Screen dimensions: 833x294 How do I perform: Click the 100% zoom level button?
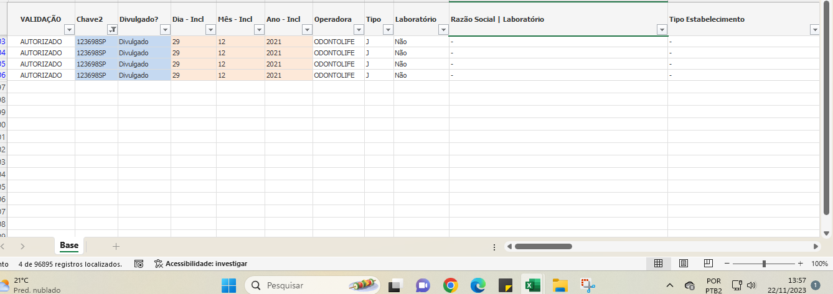819,264
